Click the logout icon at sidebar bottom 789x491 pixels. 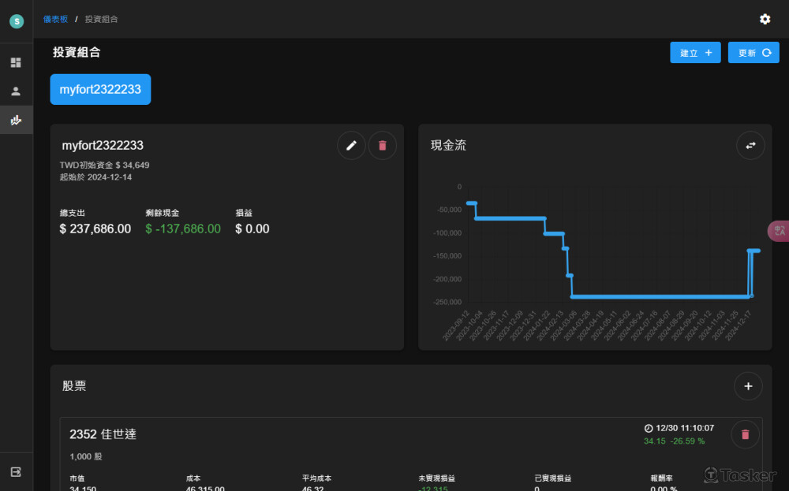click(x=16, y=471)
